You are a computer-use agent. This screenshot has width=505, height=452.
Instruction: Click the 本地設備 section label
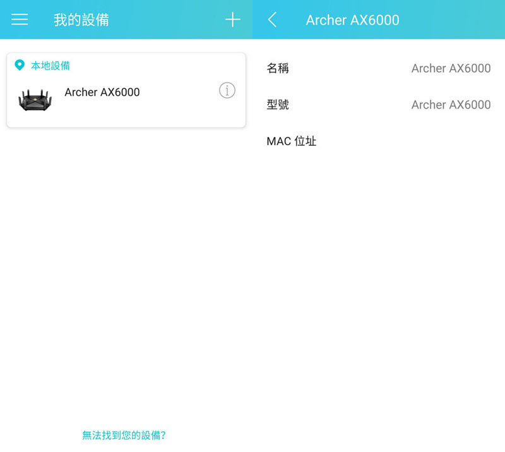click(x=50, y=66)
